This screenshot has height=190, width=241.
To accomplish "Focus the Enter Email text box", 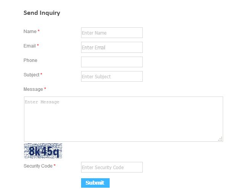I will (112, 47).
